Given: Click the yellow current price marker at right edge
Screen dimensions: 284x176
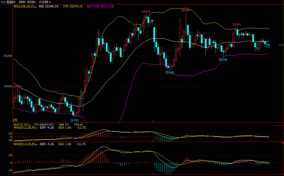Looking at the screenshot, I should click(x=281, y=44).
